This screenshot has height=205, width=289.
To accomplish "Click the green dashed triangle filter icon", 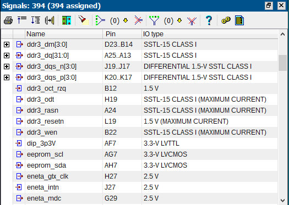I will point(100,20).
